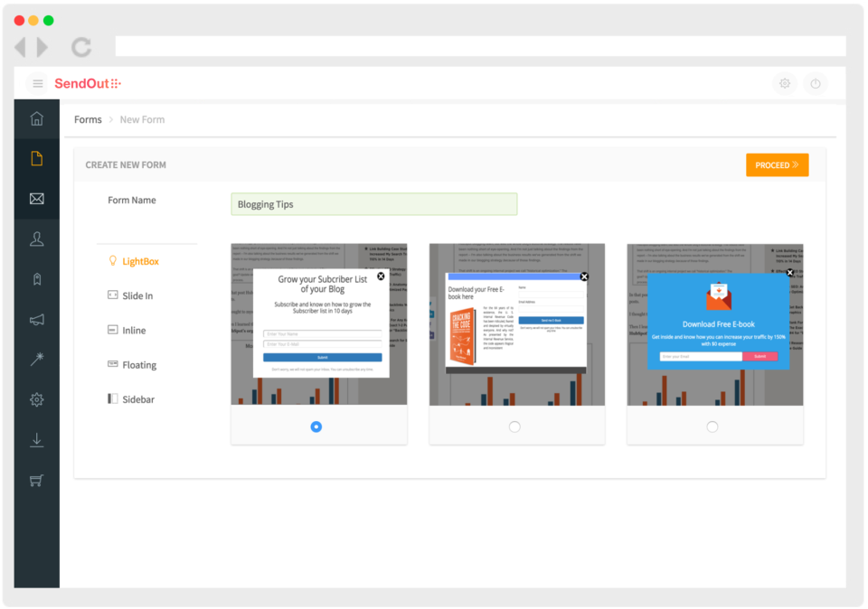Image resolution: width=868 pixels, height=609 pixels.
Task: Open the Home icon in sidebar
Action: (36, 117)
